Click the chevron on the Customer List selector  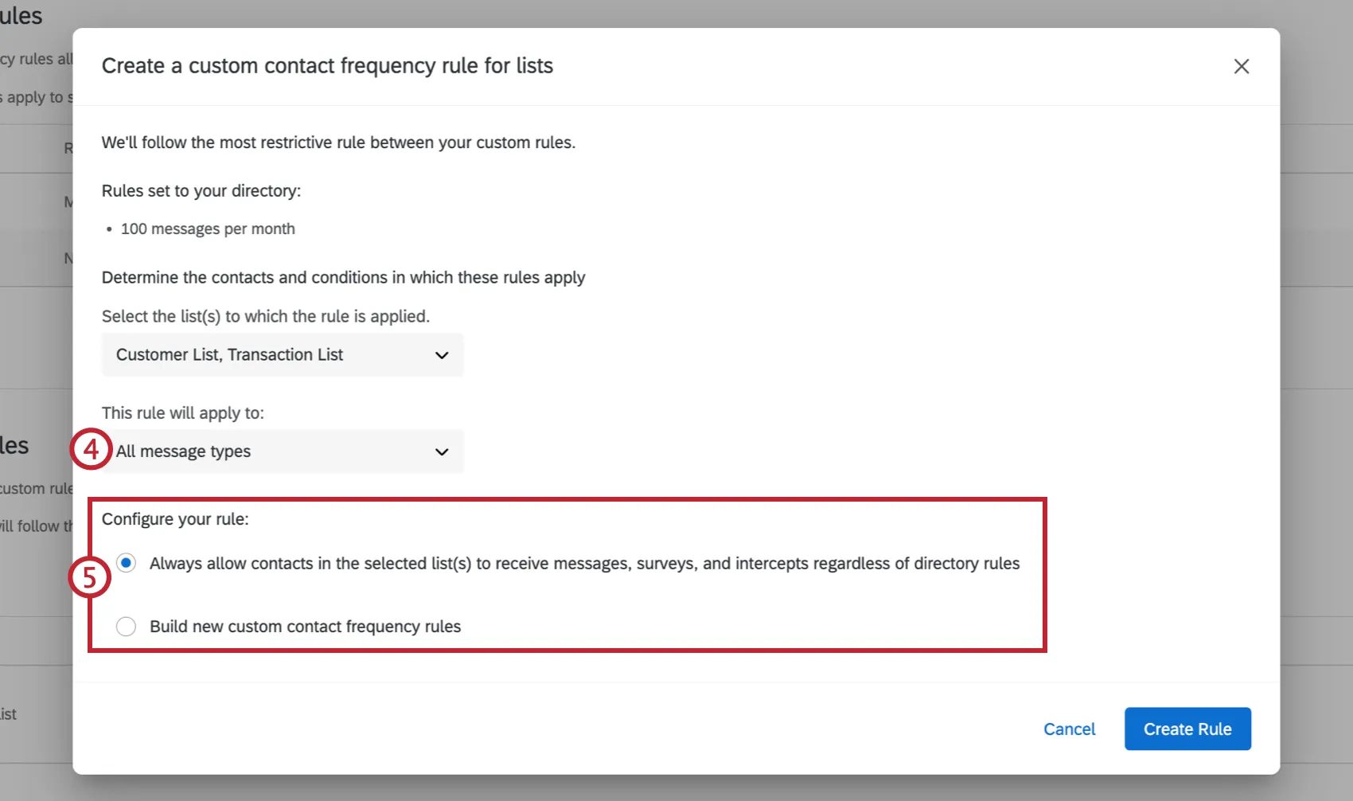[x=441, y=355]
